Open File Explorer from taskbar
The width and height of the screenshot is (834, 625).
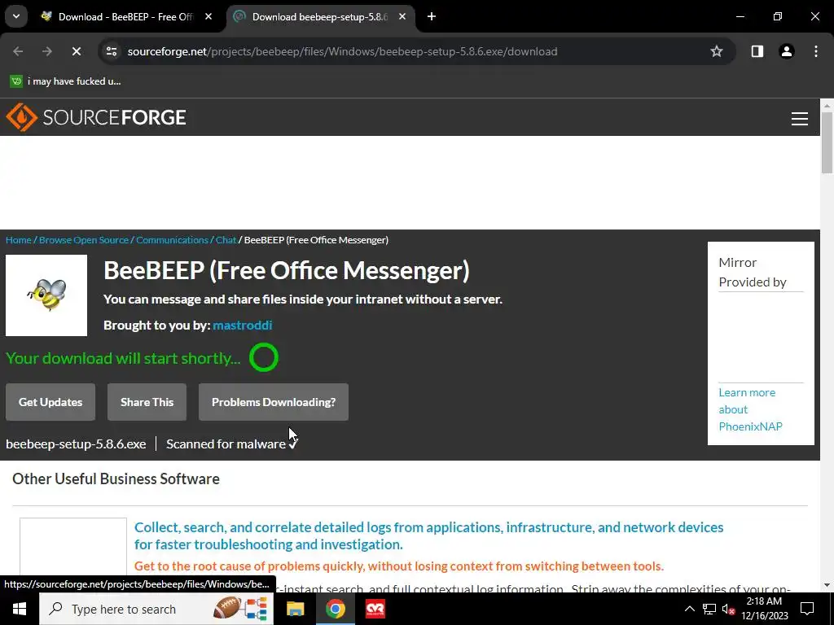coord(295,609)
